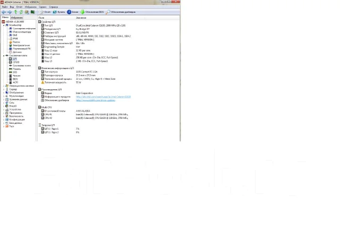Click the green board icon in the toolbar
Image resolution: width=340 pixels, height=231 pixels.
click(32, 12)
